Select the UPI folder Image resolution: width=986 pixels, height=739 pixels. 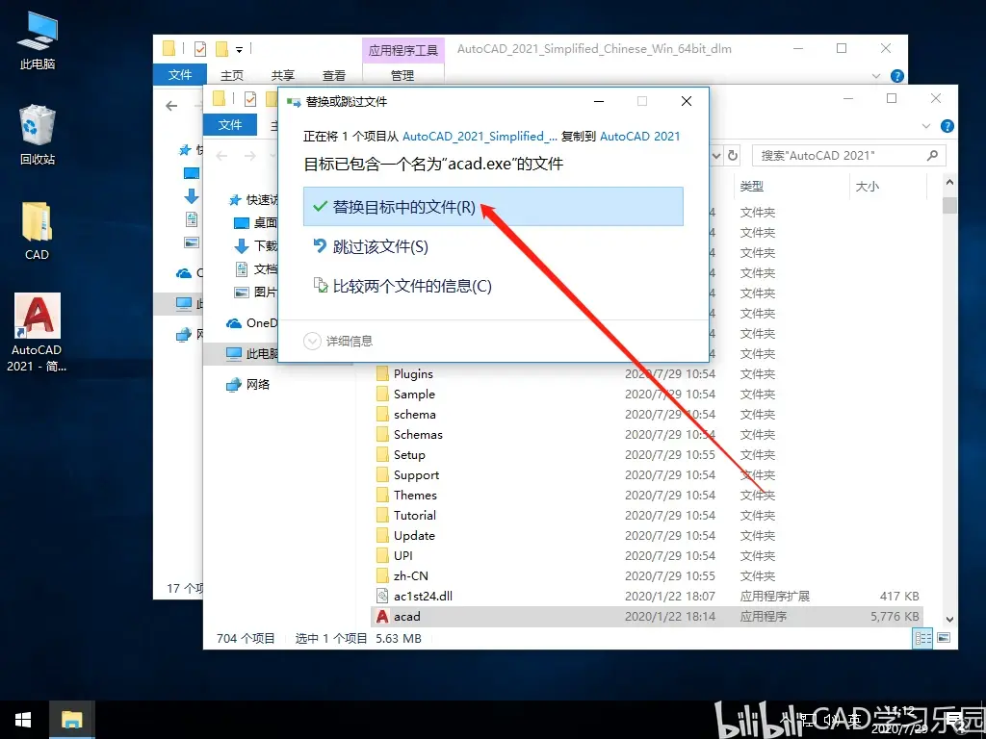[x=403, y=555]
